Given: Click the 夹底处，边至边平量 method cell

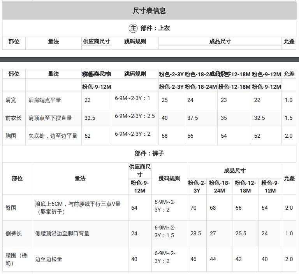Looking at the screenshot, I should (x=53, y=136).
